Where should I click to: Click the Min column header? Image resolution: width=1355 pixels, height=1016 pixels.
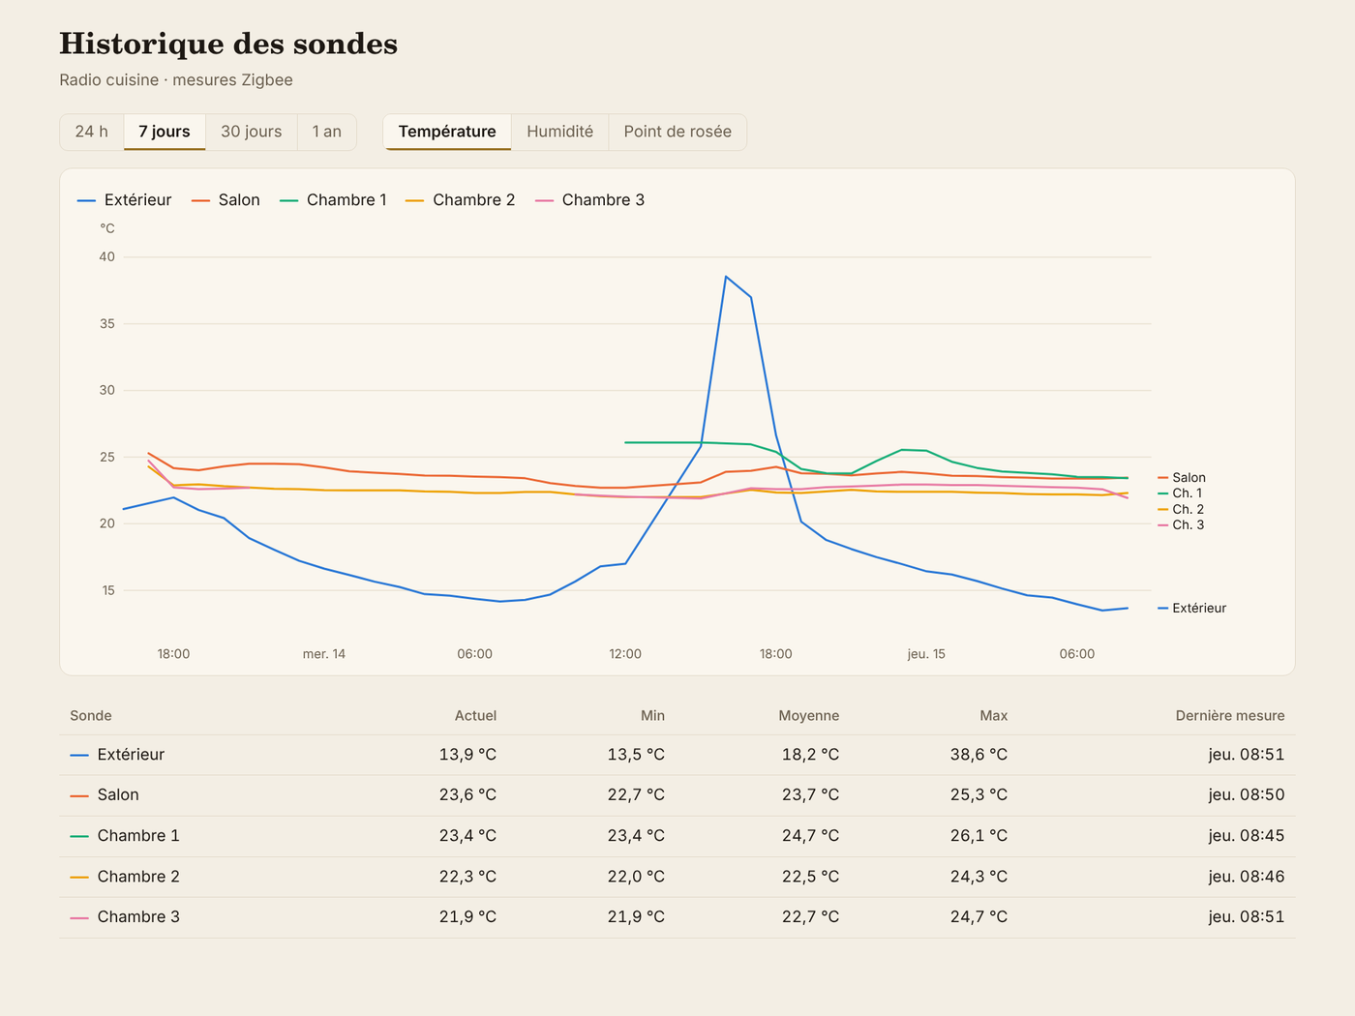[652, 716]
